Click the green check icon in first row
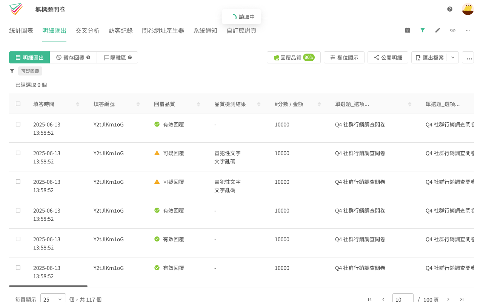Image resolution: width=483 pixels, height=302 pixels. [157, 124]
